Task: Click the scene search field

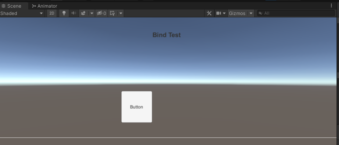Action: point(296,13)
